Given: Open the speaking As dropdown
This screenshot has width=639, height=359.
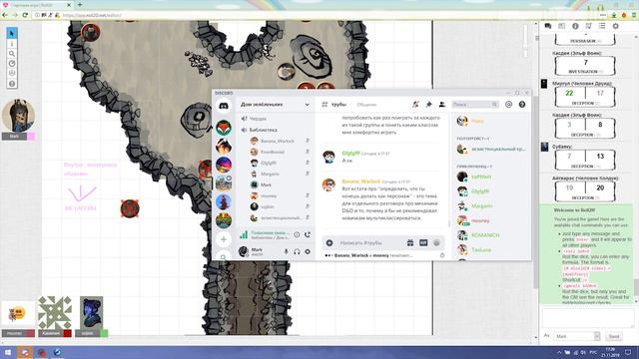Looking at the screenshot, I should (x=578, y=336).
